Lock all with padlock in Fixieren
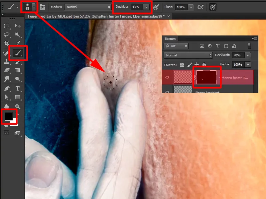Image resolution: width=266 pixels, height=199 pixels. pos(204,64)
